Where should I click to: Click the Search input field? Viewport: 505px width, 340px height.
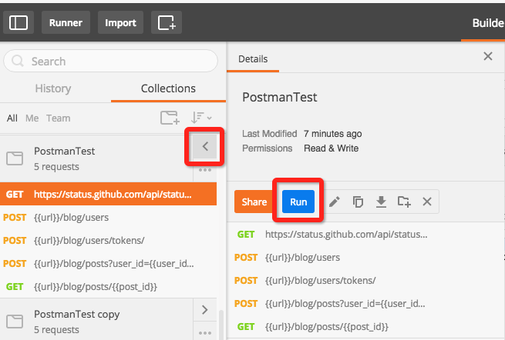point(116,62)
